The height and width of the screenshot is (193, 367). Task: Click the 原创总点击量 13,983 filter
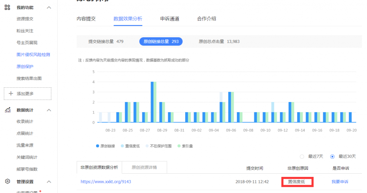click(x=219, y=42)
